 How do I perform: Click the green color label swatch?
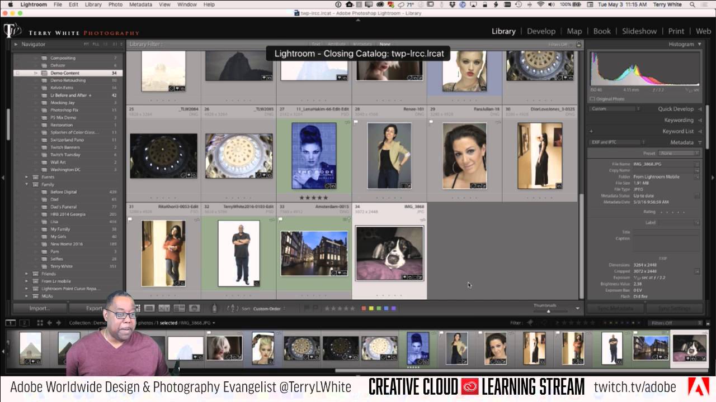[x=379, y=308]
